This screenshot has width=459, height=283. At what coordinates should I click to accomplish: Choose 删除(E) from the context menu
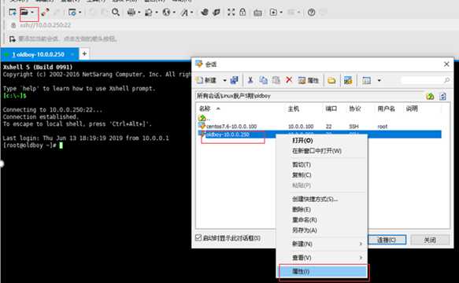click(322, 209)
